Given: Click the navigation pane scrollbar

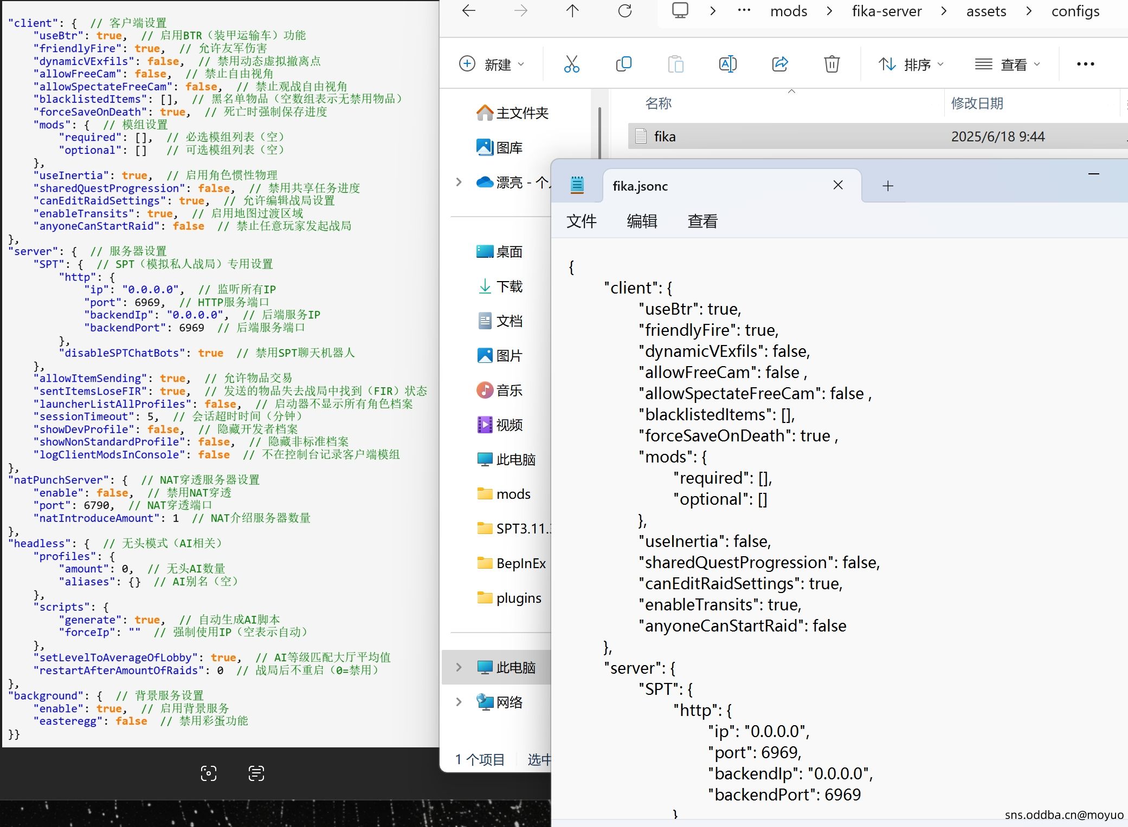Looking at the screenshot, I should coord(600,133).
